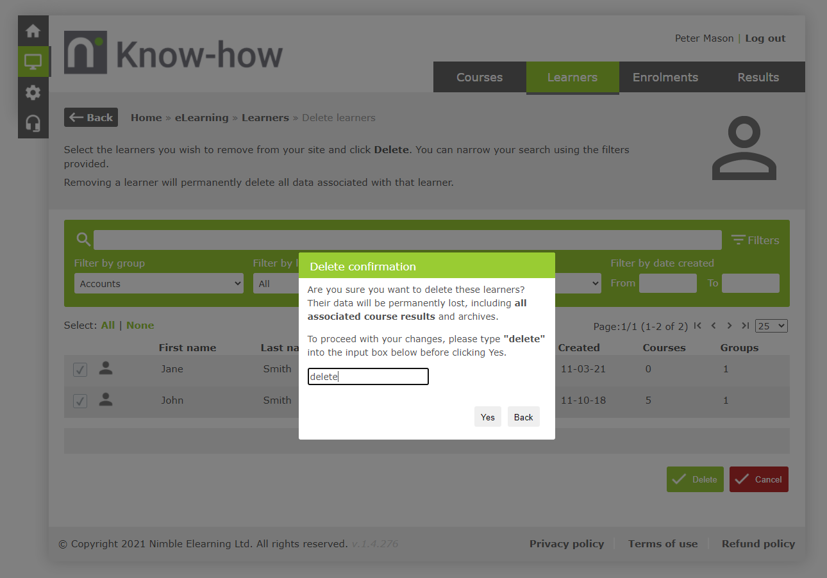827x578 pixels.
Task: Open the Results tab
Action: point(758,78)
